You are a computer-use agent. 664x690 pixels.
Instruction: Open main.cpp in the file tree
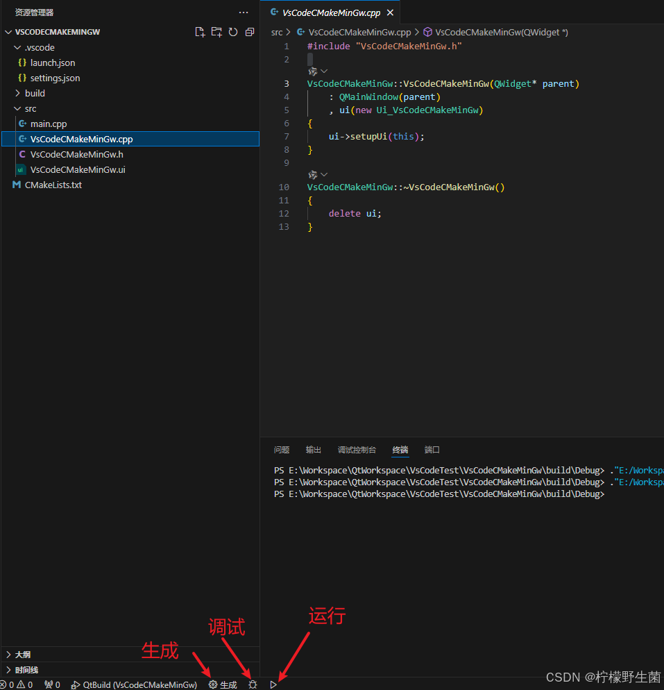(49, 124)
